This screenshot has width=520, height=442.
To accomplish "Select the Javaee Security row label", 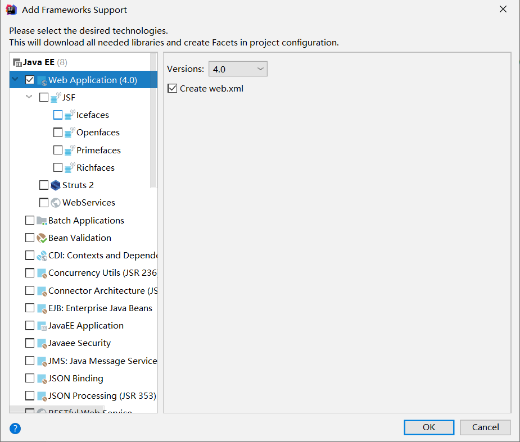I will (80, 343).
